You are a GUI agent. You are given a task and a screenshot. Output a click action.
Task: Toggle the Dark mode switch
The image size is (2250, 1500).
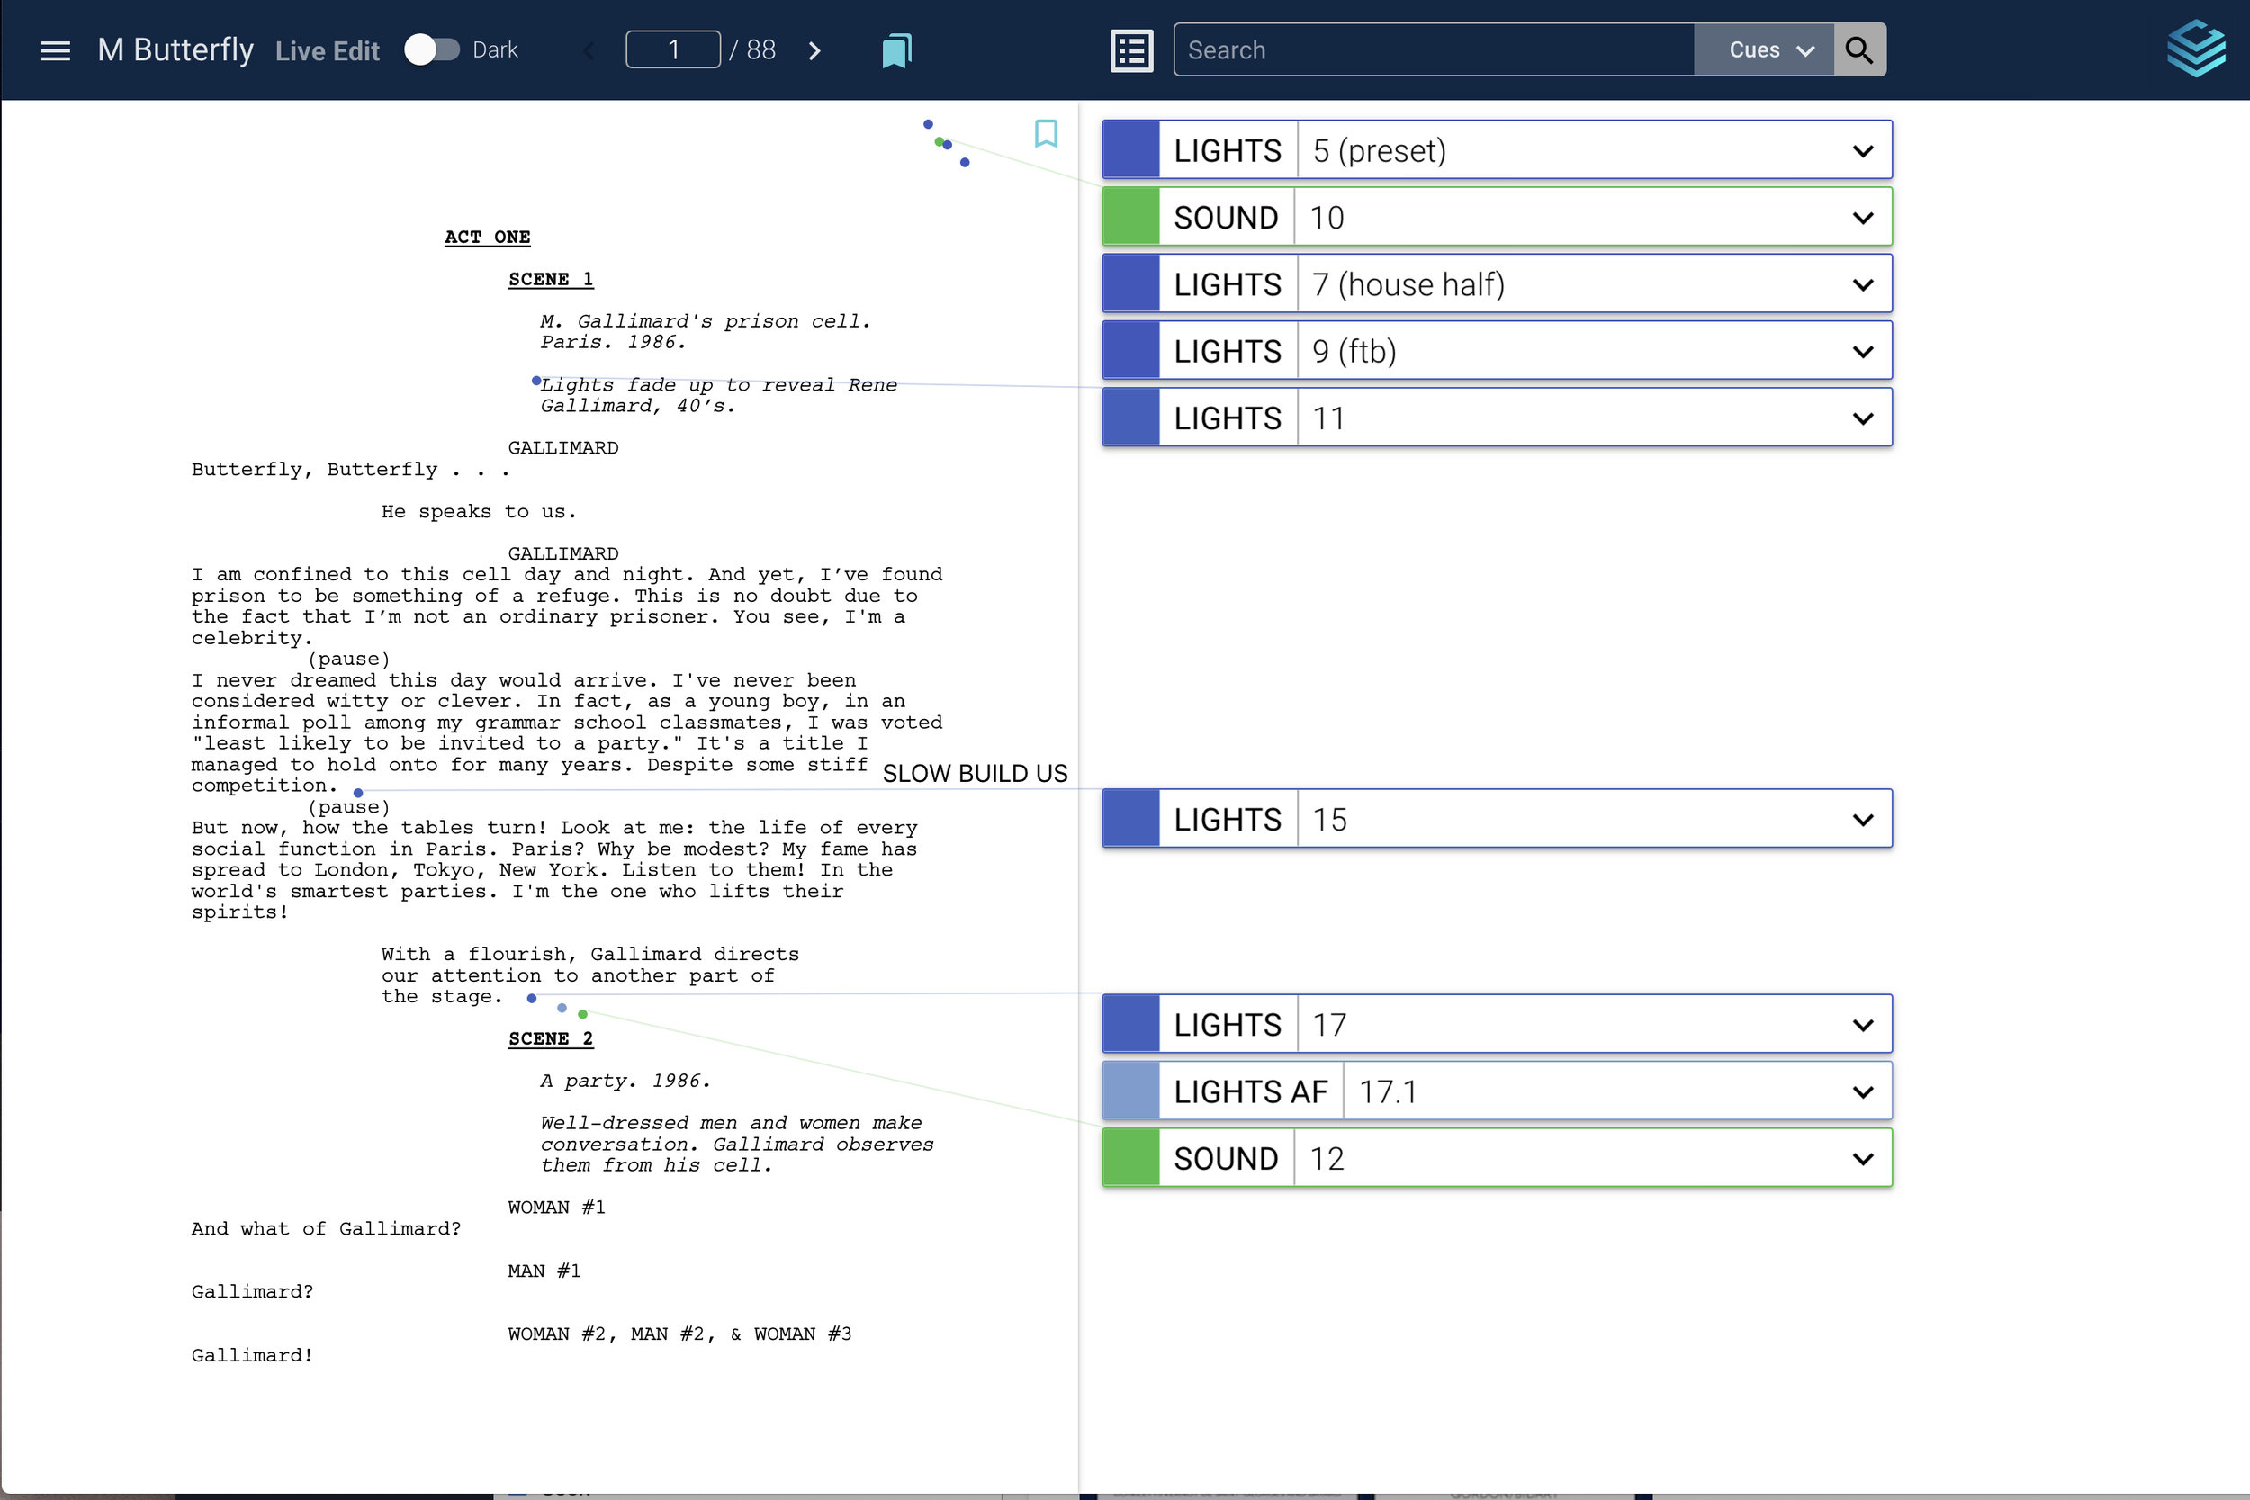tap(431, 49)
